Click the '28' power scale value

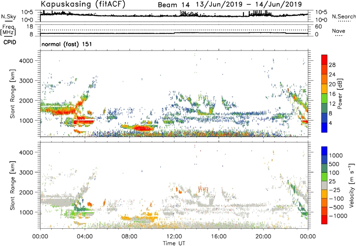pyautogui.click(x=332, y=65)
